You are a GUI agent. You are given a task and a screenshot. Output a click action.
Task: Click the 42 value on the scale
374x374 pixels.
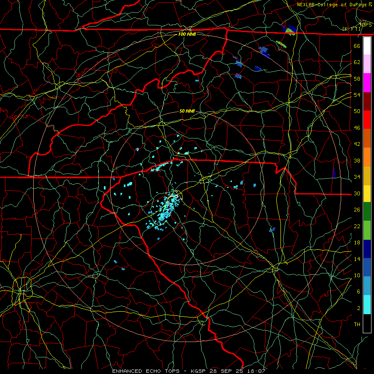pyautogui.click(x=357, y=144)
